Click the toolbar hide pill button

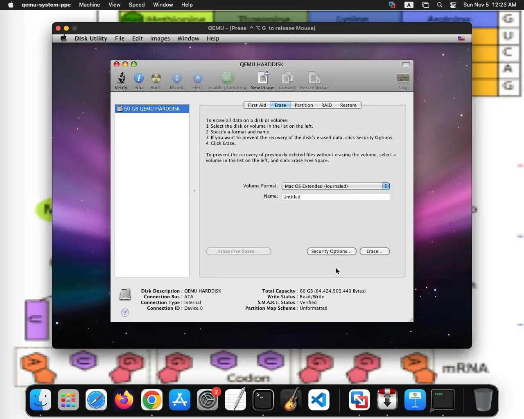[406, 64]
